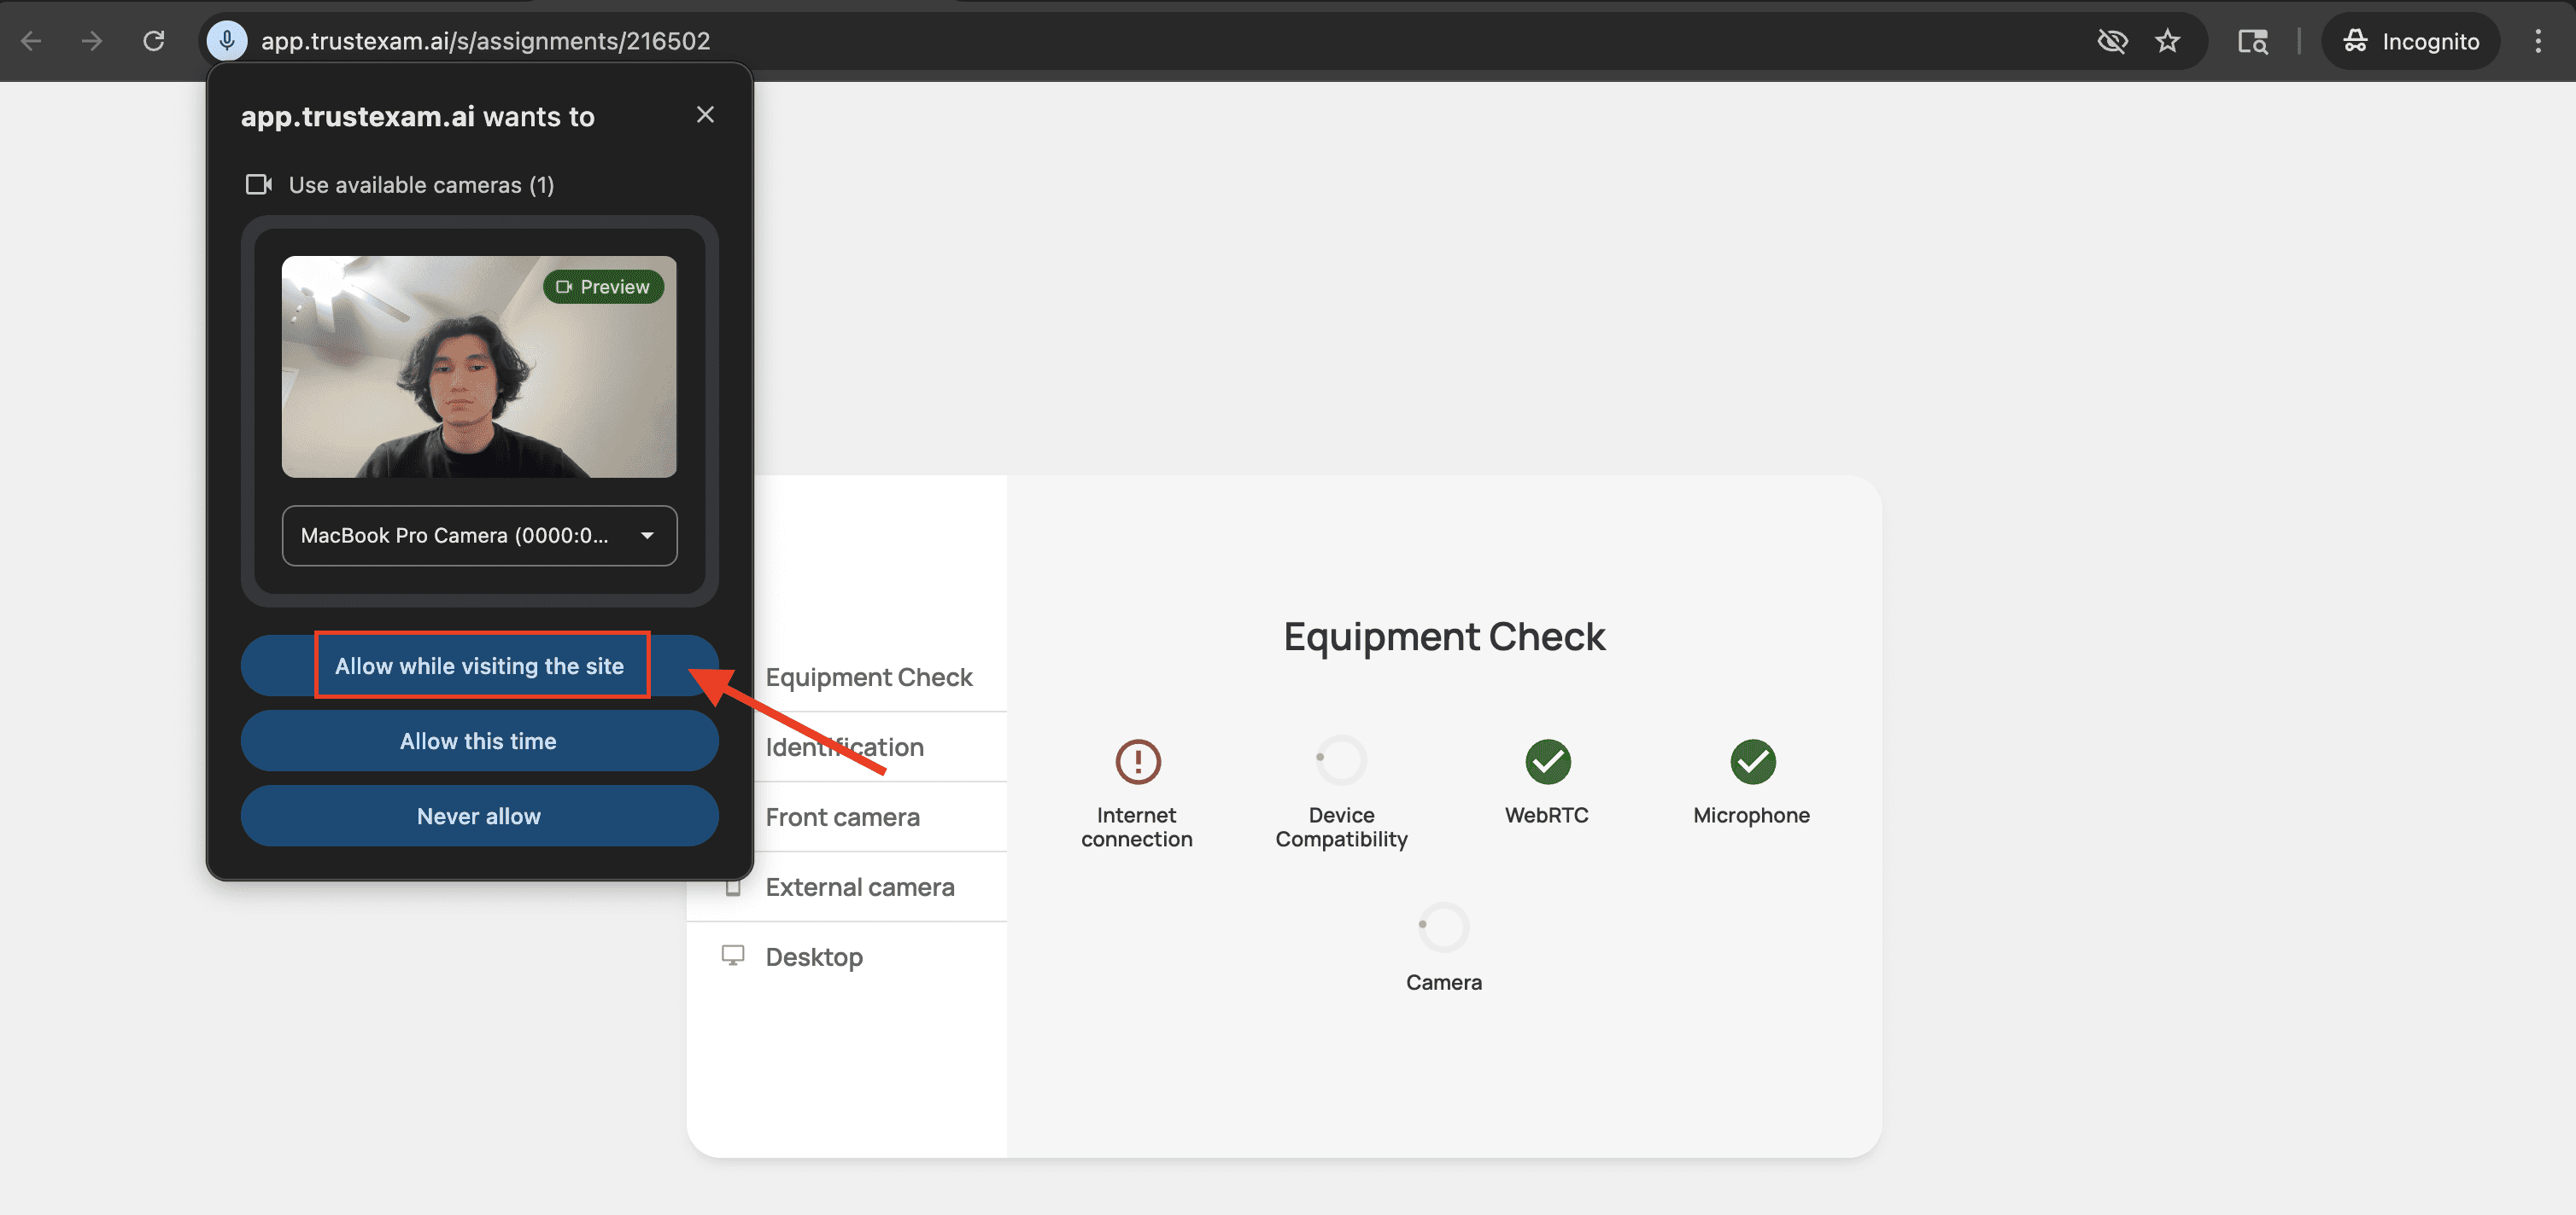Click the camera preview thumbnail
Screen dimensions: 2576x1215
point(479,367)
